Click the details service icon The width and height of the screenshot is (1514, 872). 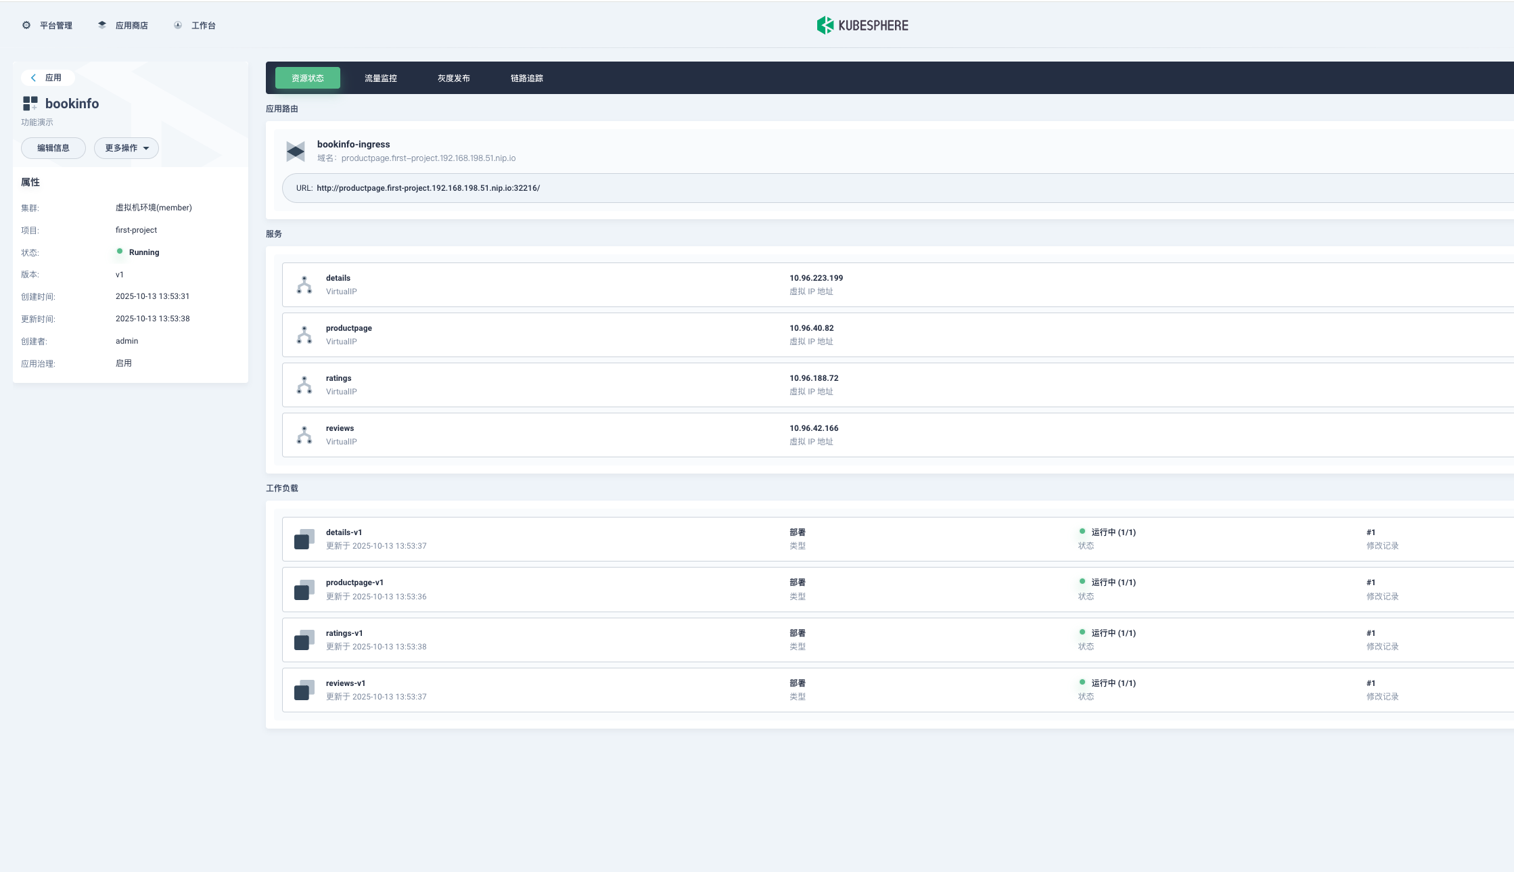point(304,285)
